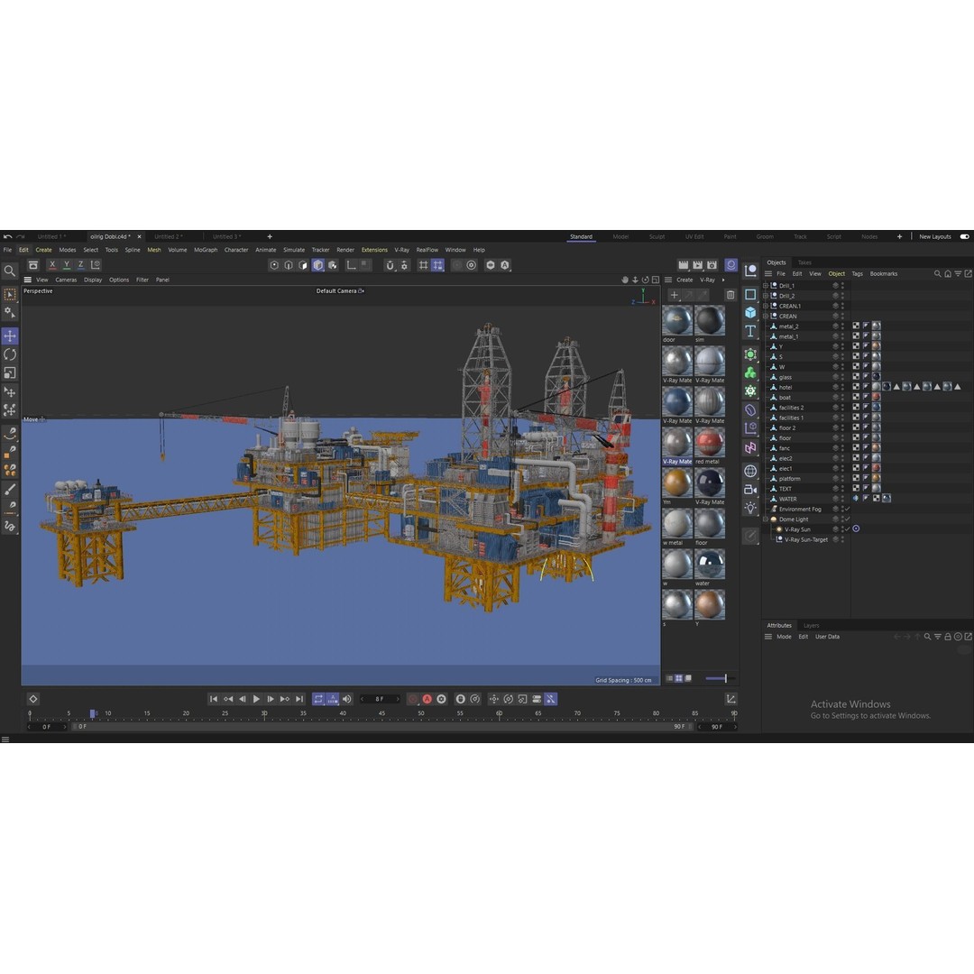Screen dimensions: 974x974
Task: Click the Objects panel search magnifier icon
Action: coord(937,273)
